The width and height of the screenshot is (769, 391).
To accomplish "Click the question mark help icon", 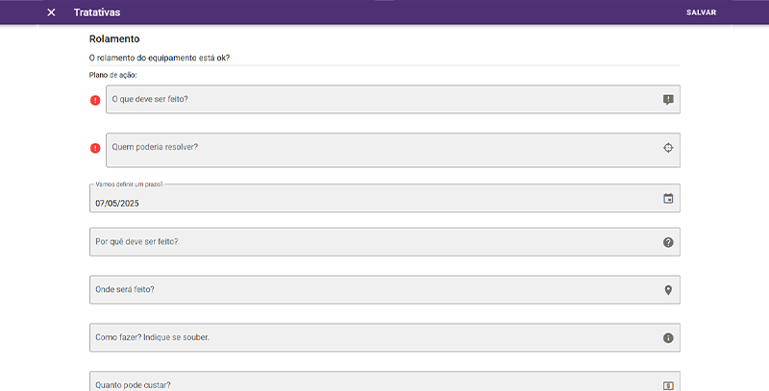I will [x=668, y=242].
